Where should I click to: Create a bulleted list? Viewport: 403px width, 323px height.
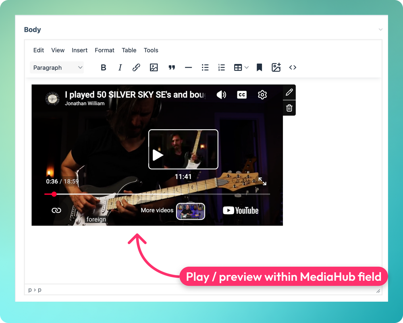[x=205, y=68]
